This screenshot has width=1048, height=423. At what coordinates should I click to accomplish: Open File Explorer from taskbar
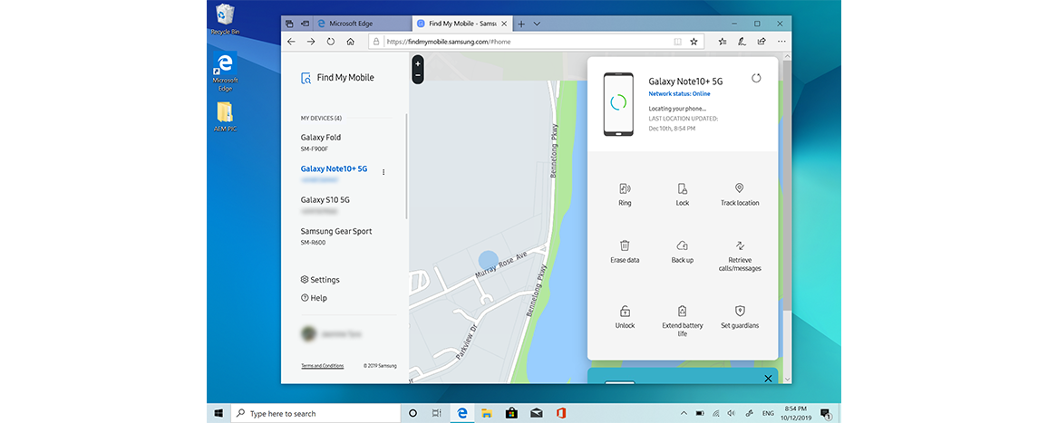(487, 413)
